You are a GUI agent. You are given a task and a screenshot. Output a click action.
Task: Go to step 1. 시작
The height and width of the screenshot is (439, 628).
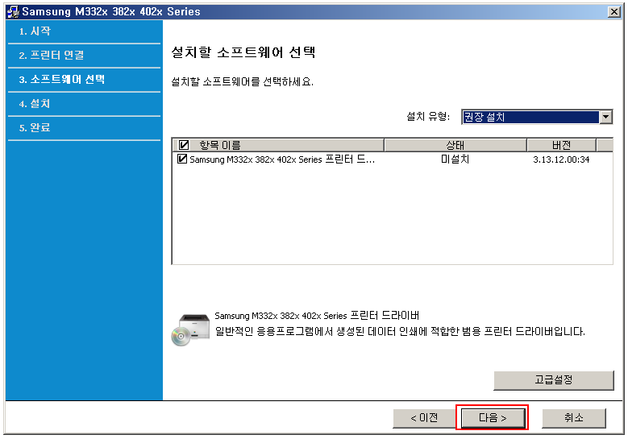point(35,31)
